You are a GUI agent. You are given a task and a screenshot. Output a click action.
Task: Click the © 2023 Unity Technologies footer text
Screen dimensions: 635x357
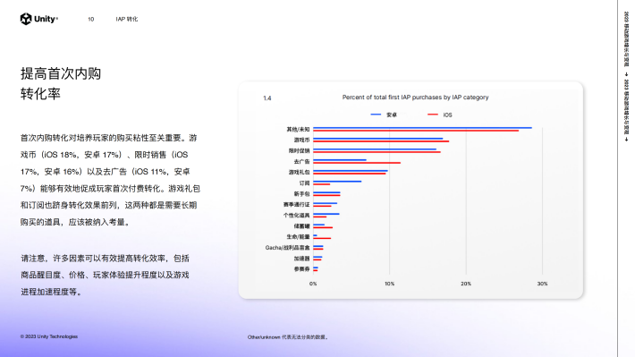[x=49, y=336]
